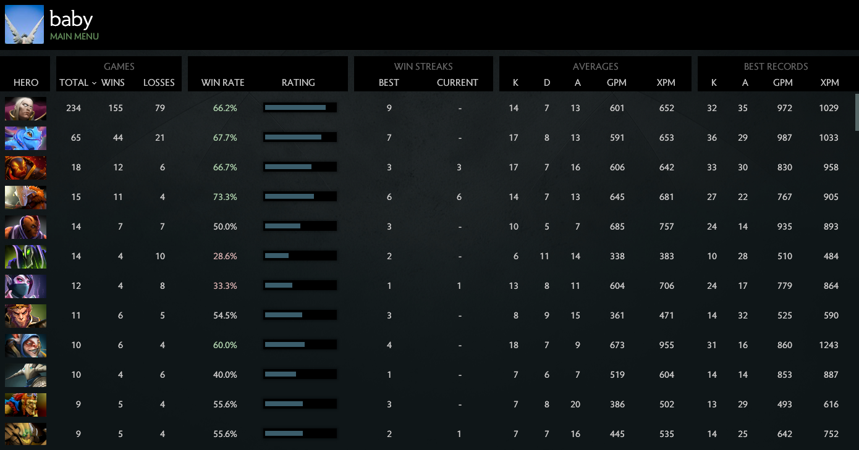Image resolution: width=859 pixels, height=450 pixels.
Task: Select the Anti-Mage hero portrait
Action: (x=25, y=227)
